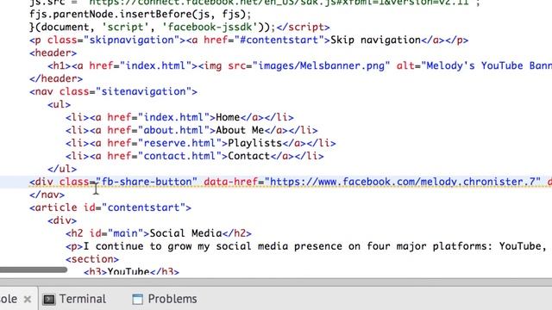This screenshot has width=552, height=310.
Task: Click the horizontal scrollbar thumb of the editor
Action: (34, 270)
